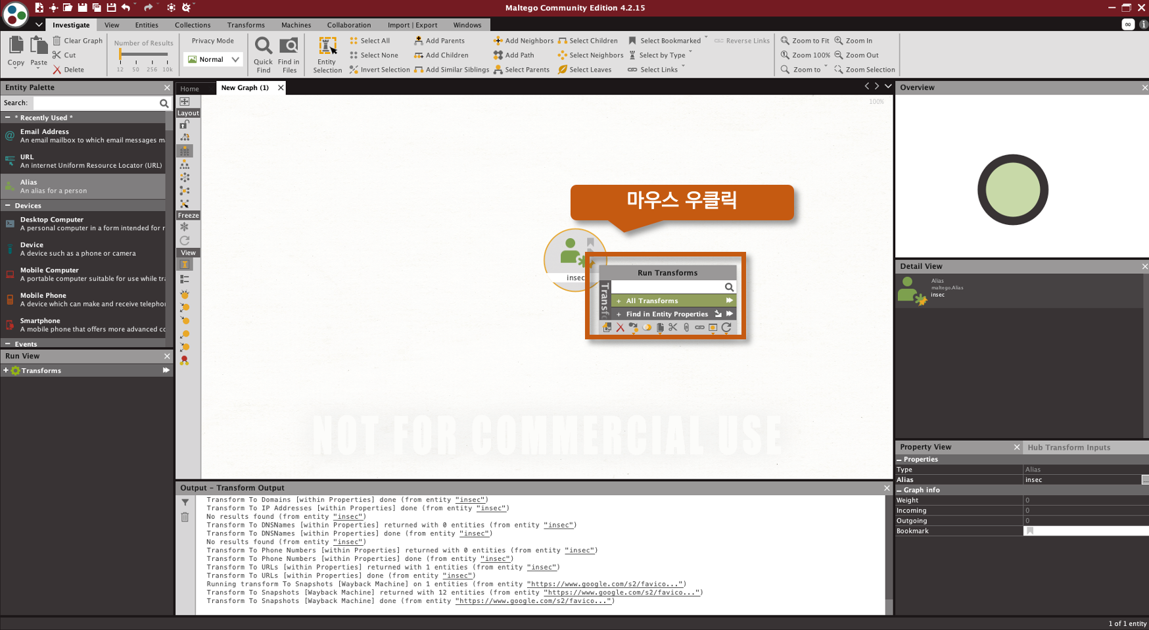This screenshot has width=1149, height=630.
Task: Click the Clear Graph trash icon
Action: pos(57,40)
